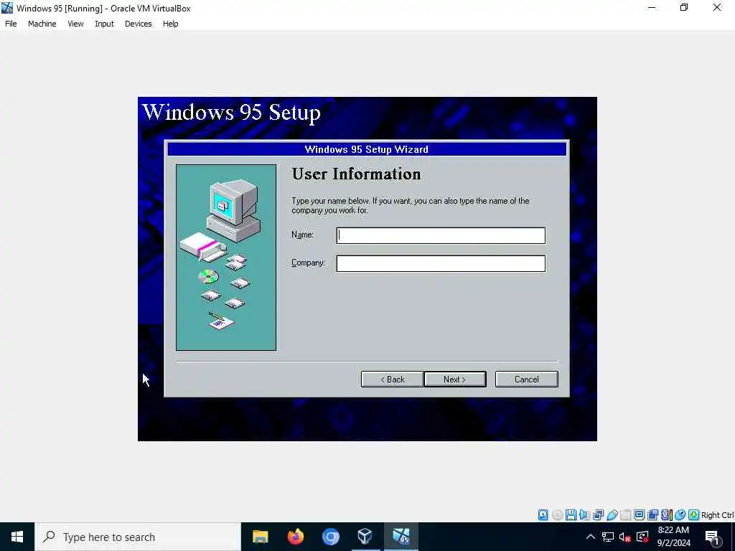Open the Machine menu
This screenshot has height=551, width=735.
click(42, 24)
